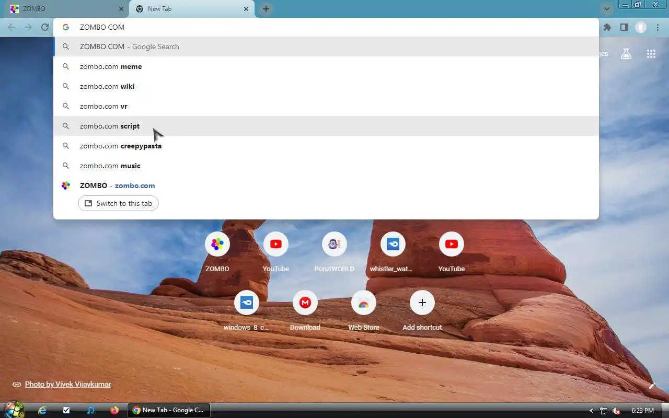This screenshot has height=418, width=669.
Task: Open the windows_8_c... shortcut
Action: click(x=247, y=311)
